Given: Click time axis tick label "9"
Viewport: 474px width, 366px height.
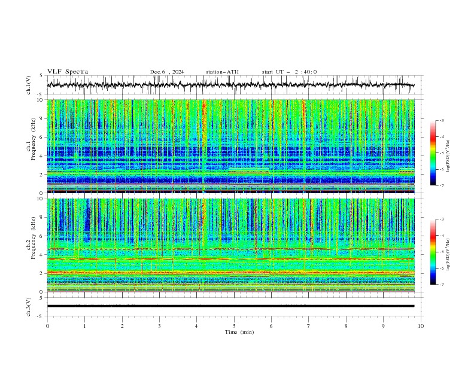Looking at the screenshot, I should pyautogui.click(x=383, y=326).
